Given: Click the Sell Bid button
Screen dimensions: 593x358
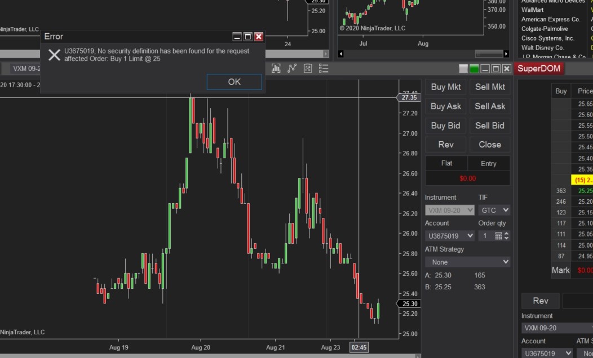Looking at the screenshot, I should 490,126.
